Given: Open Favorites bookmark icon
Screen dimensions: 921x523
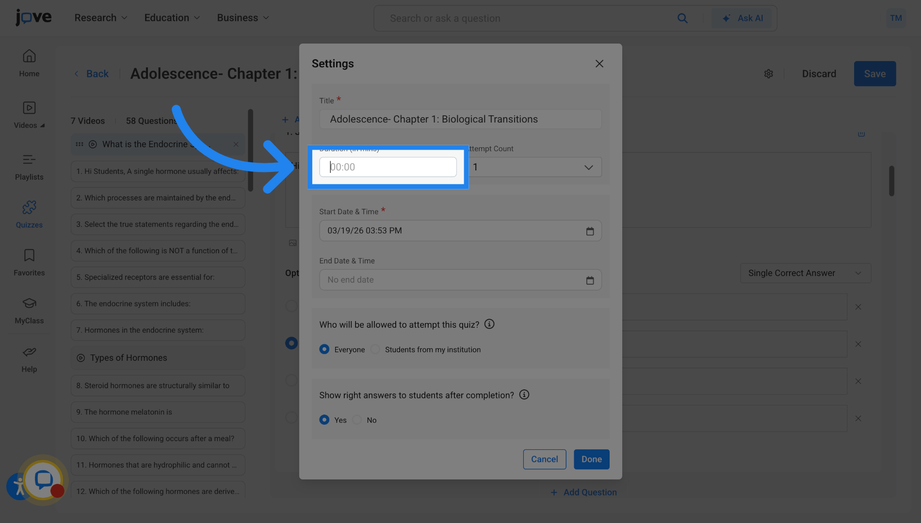Looking at the screenshot, I should 29,255.
